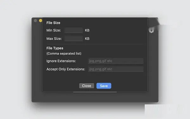The height and width of the screenshot is (119, 190).
Task: Click the KB unit beside Min Size
Action: (87, 30)
